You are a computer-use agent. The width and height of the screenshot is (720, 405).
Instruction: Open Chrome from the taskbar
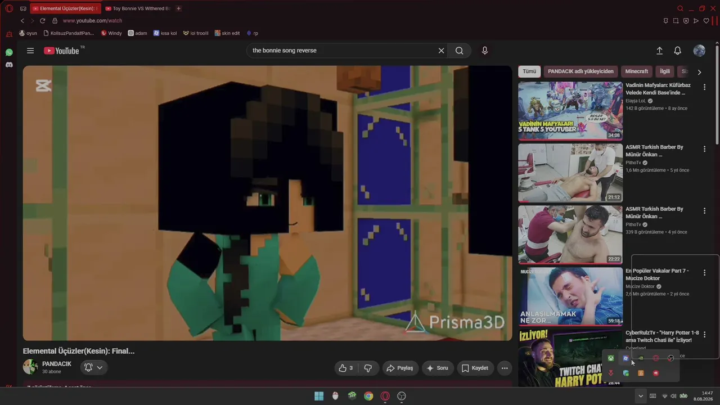pyautogui.click(x=368, y=396)
